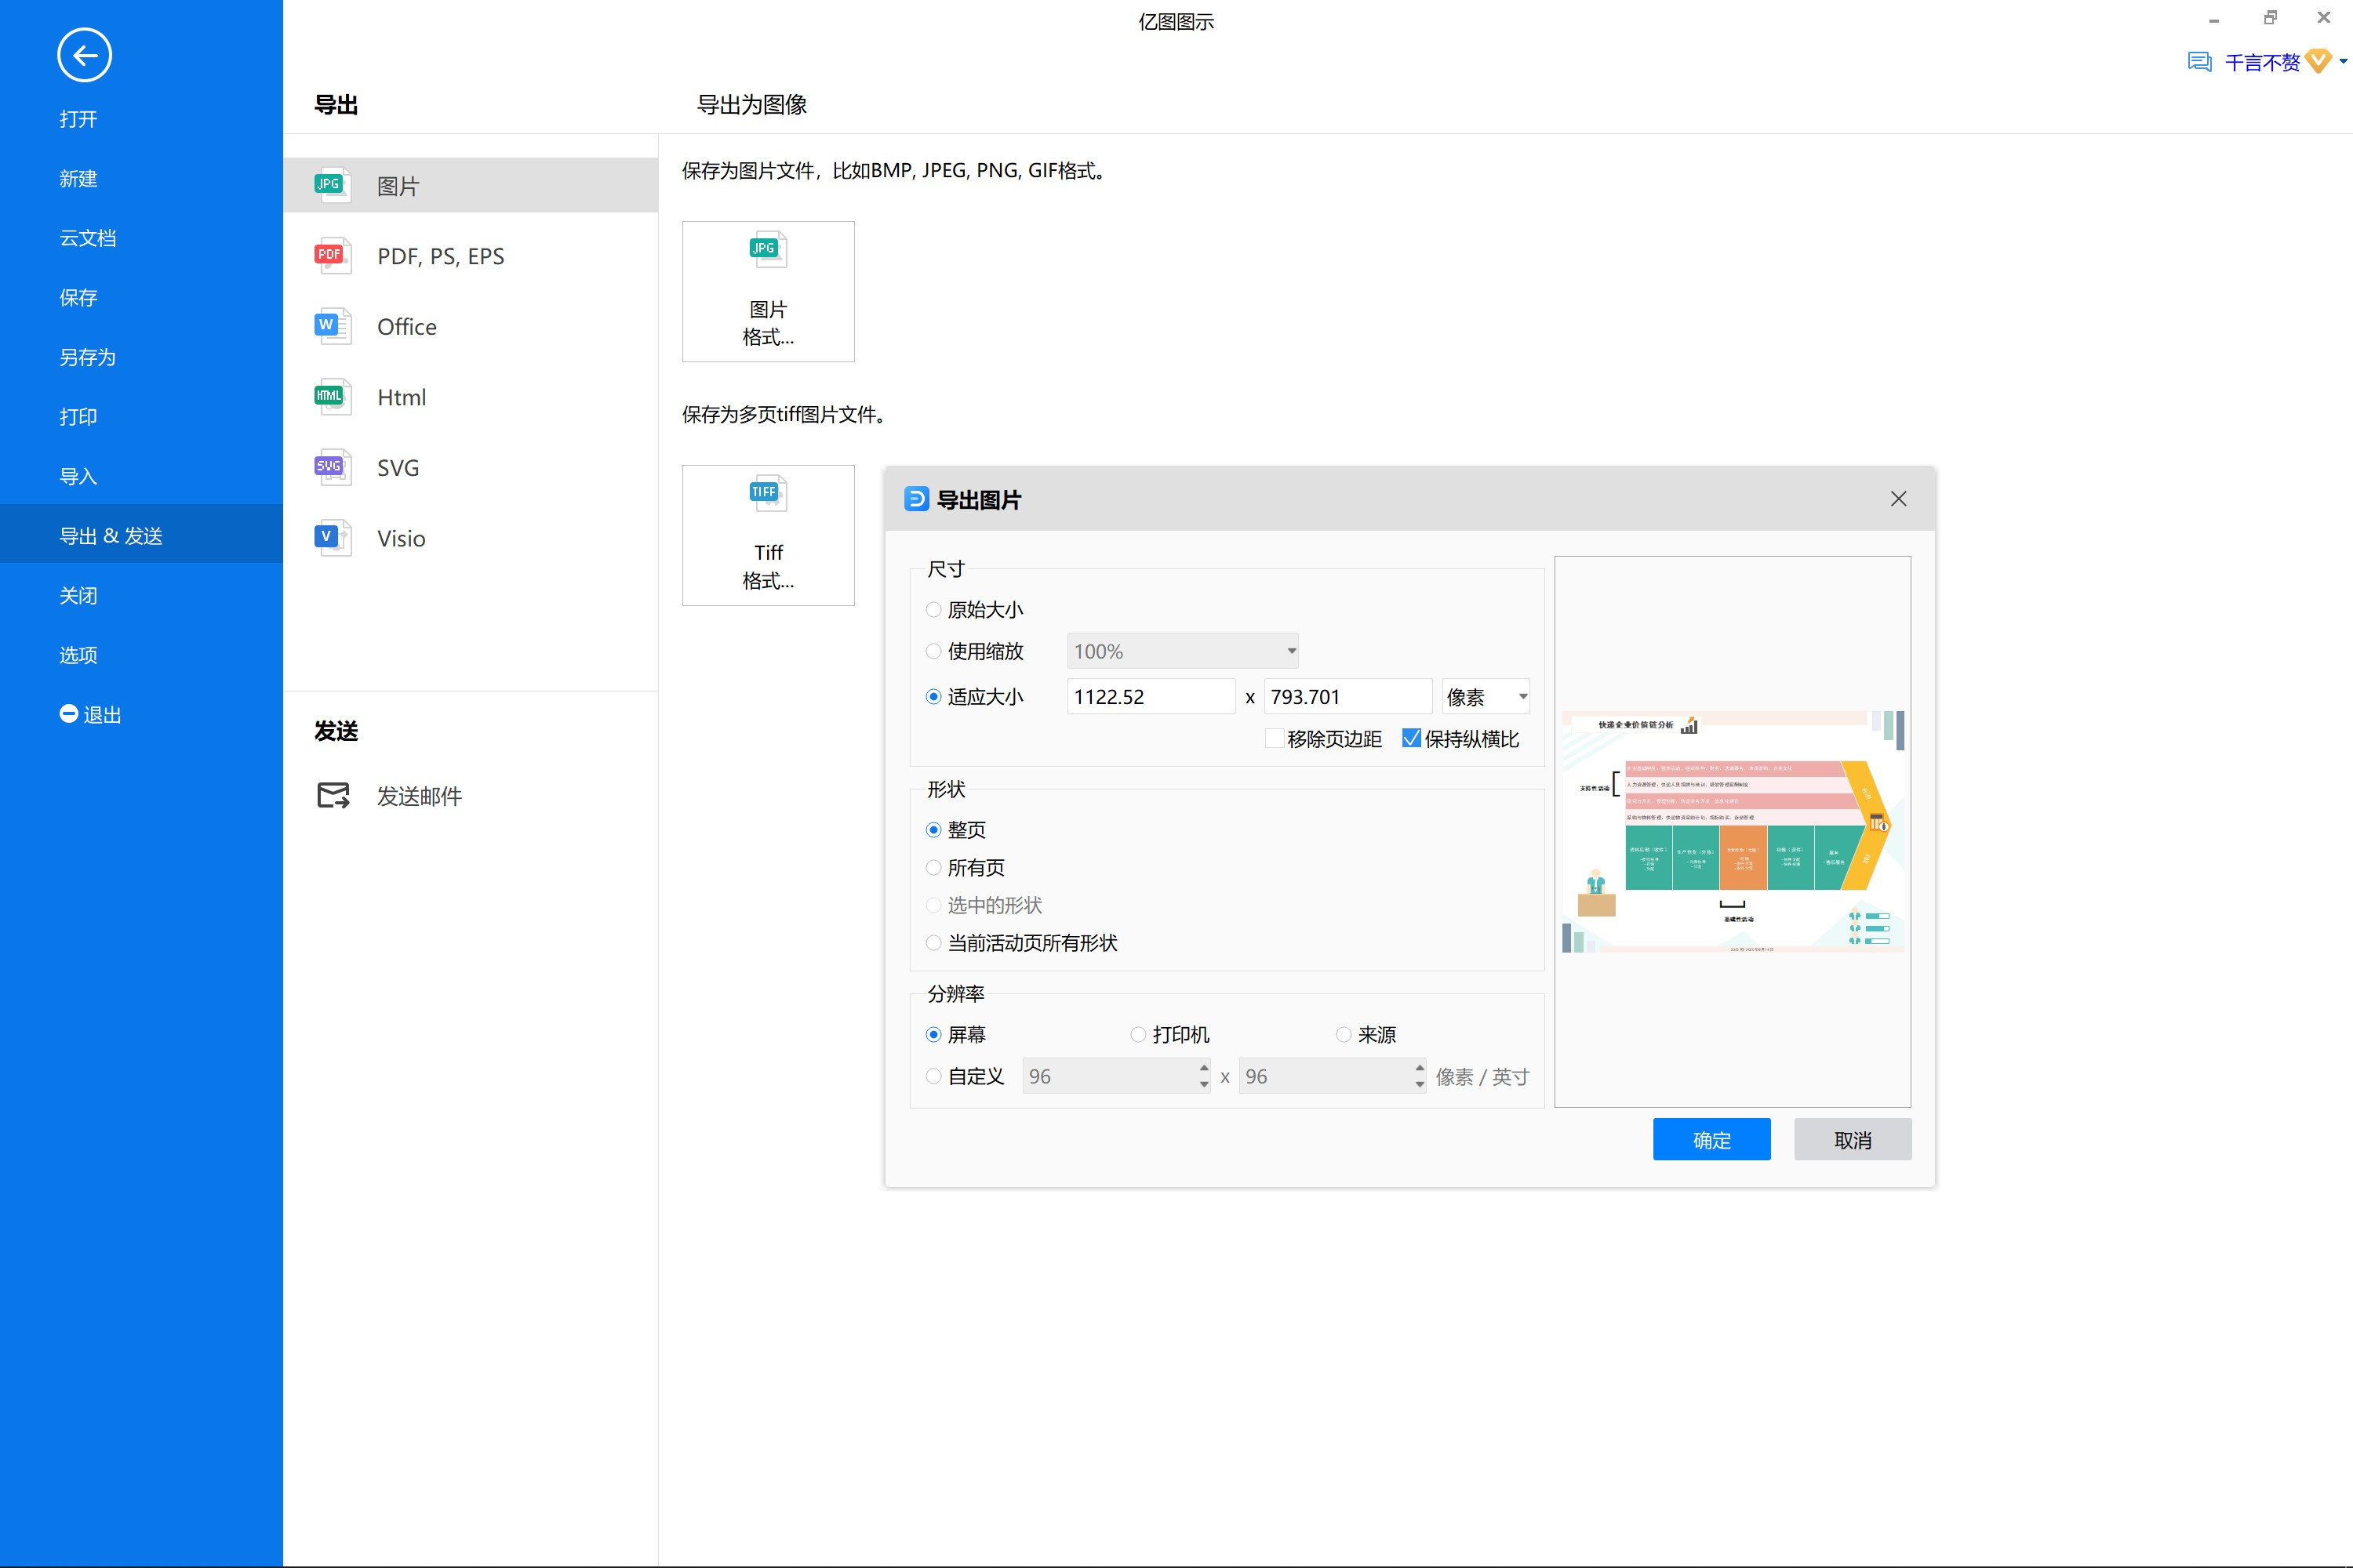Open the 像素 unit dropdown
This screenshot has height=1568, width=2353.
tap(1486, 697)
